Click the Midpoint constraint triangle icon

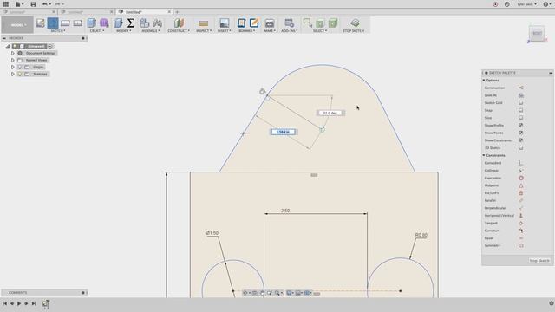521,185
